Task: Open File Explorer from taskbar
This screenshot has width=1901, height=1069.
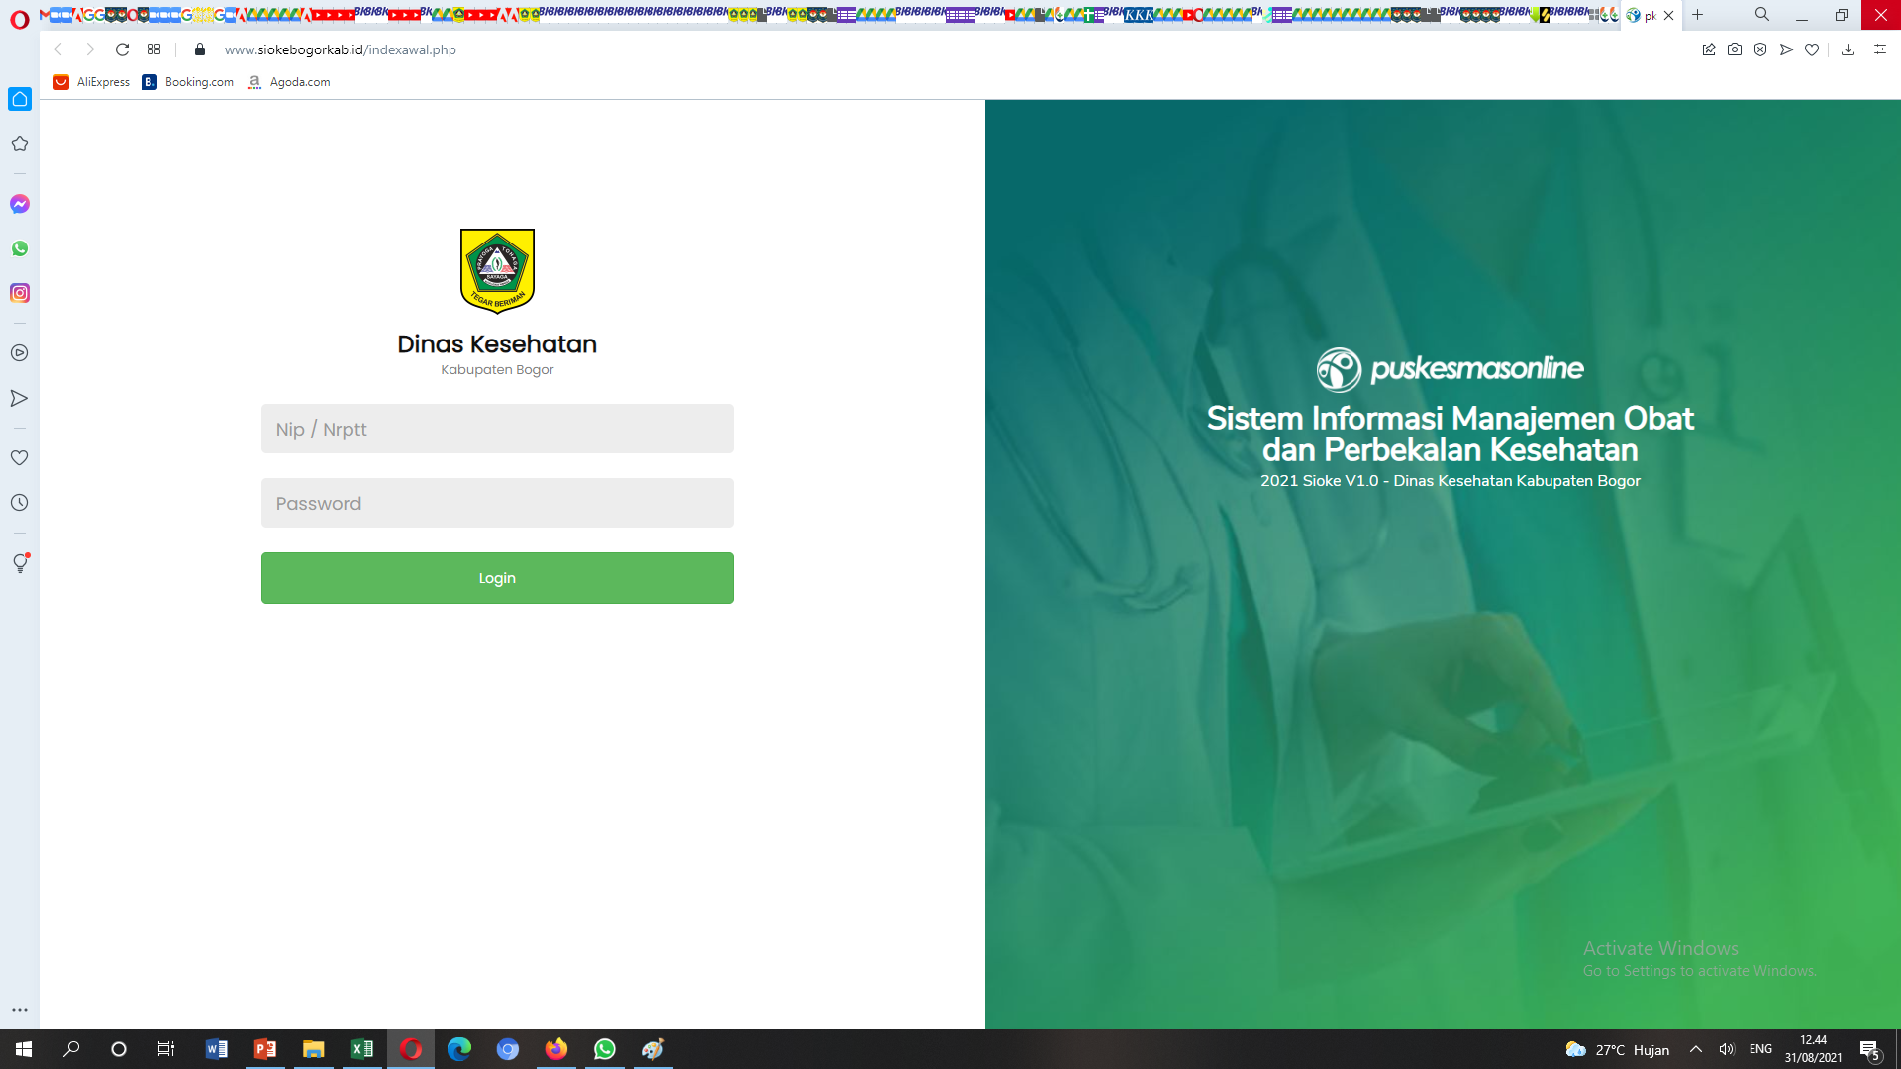Action: (314, 1049)
